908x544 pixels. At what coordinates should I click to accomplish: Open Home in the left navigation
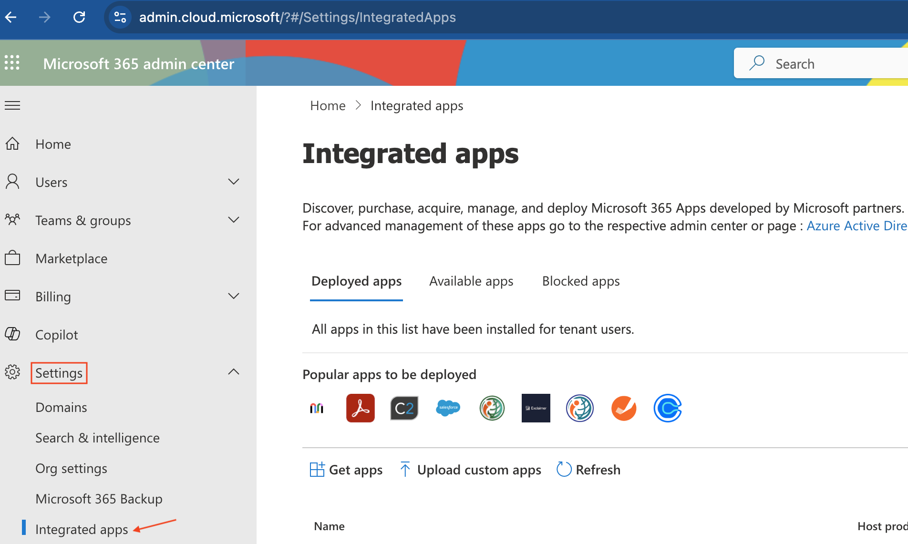click(53, 144)
